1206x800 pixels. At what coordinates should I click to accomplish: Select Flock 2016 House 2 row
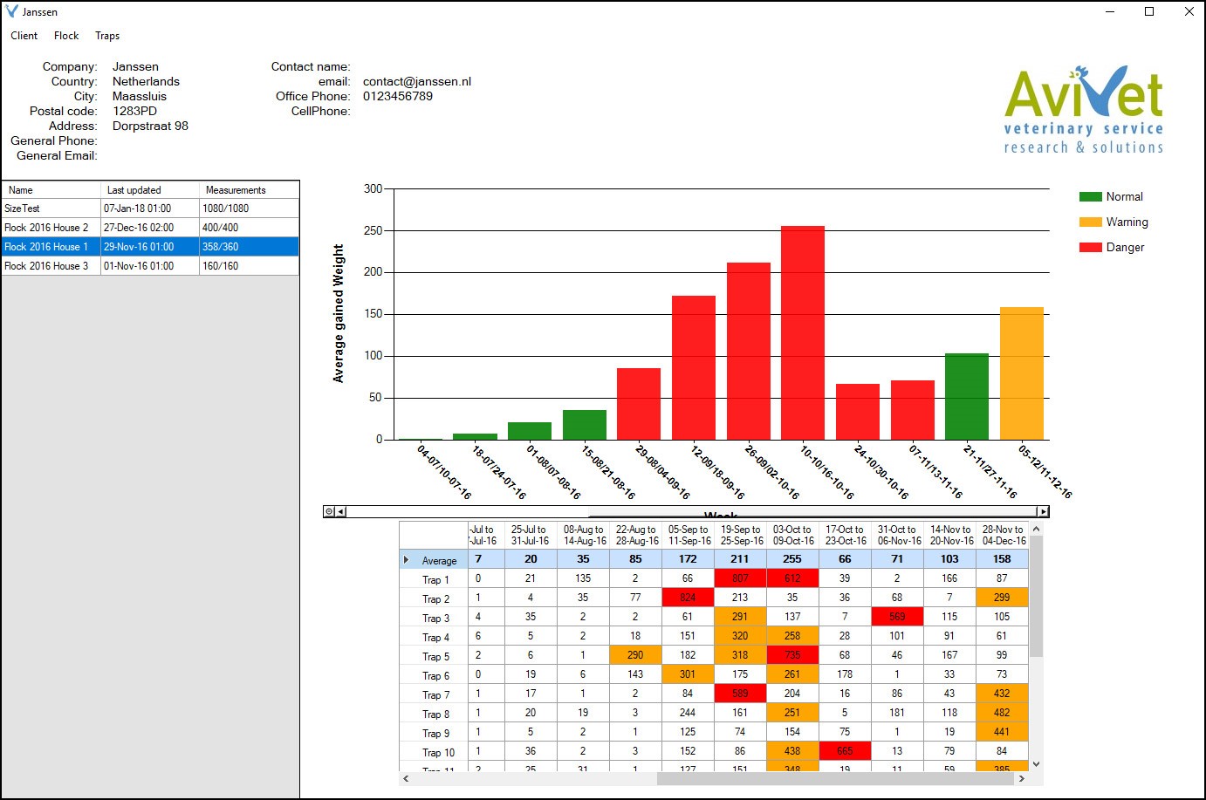[46, 228]
